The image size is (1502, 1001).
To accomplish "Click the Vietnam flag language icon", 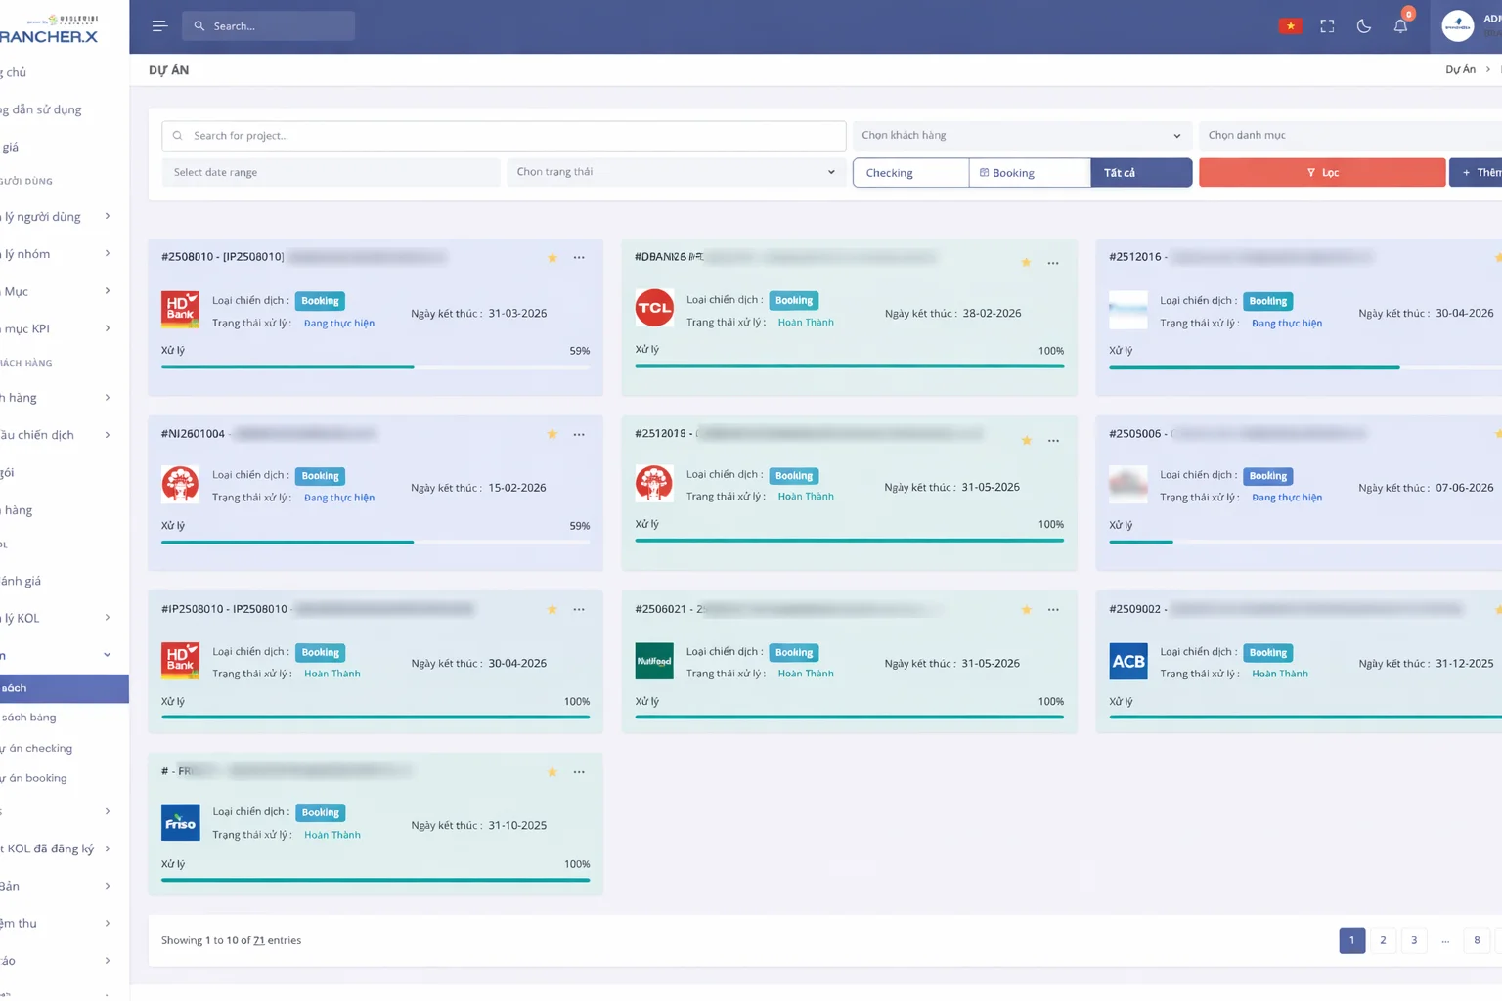I will pos(1290,26).
